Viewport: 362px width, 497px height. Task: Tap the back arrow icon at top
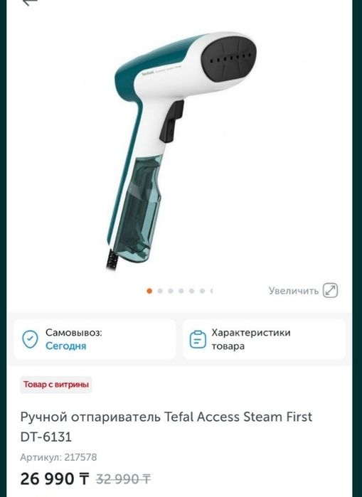pos(31,2)
